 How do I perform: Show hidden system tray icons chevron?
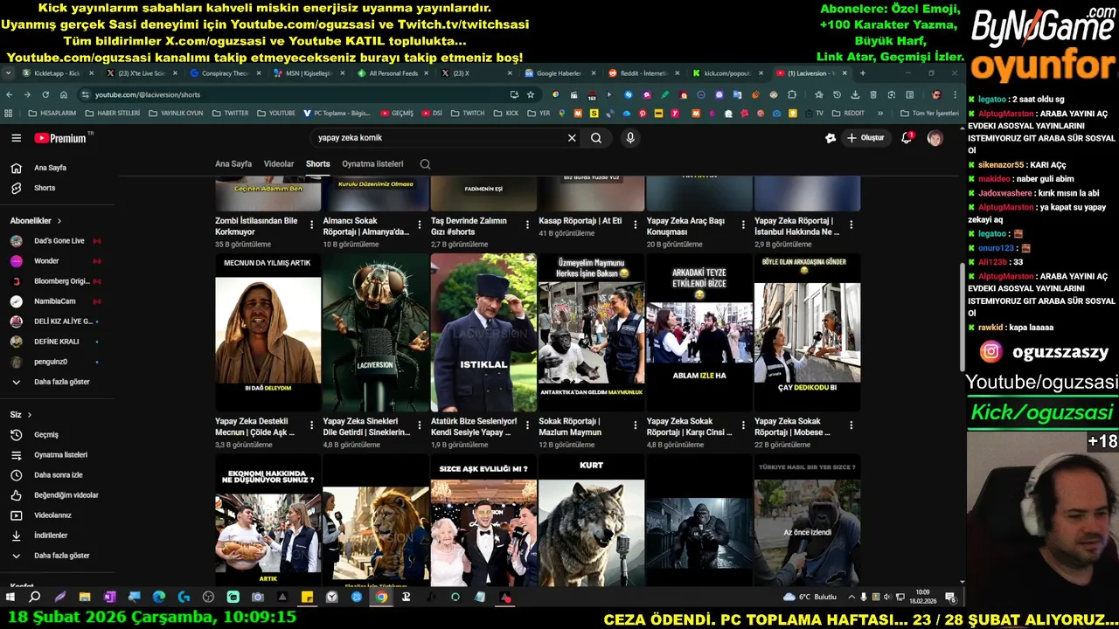852,598
